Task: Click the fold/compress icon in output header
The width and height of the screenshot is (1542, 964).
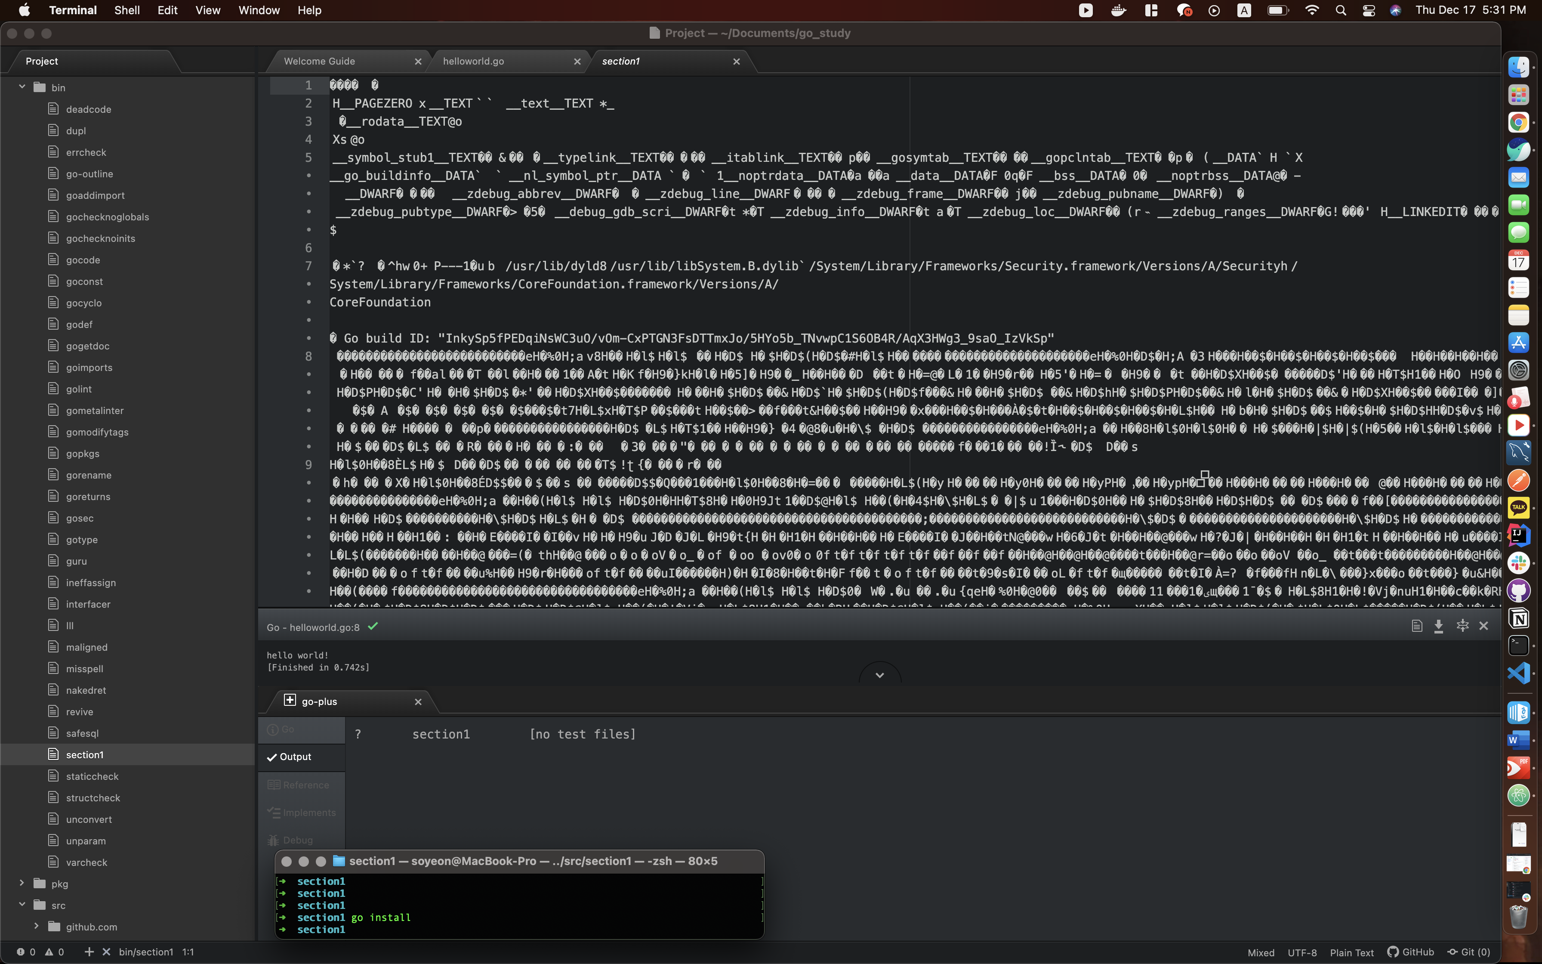Action: coord(1462,626)
